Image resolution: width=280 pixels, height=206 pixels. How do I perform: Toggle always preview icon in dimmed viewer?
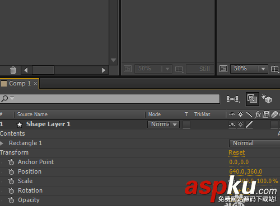tap(128, 69)
